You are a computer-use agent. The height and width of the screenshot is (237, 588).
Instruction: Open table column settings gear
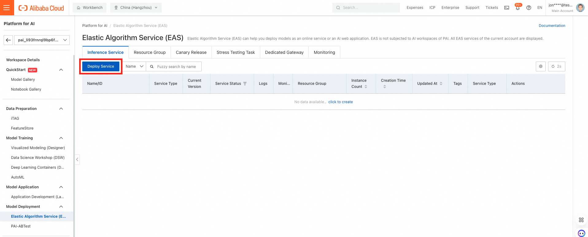541,66
